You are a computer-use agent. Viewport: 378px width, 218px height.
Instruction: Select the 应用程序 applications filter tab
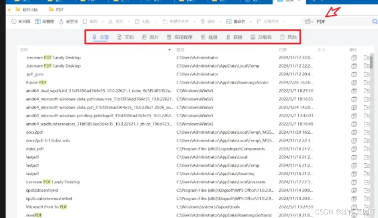(180, 37)
